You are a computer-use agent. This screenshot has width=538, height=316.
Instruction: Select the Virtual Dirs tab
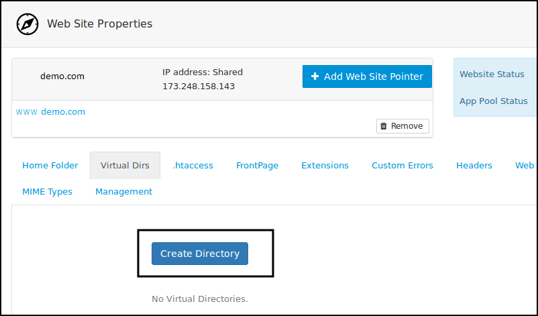tap(125, 166)
